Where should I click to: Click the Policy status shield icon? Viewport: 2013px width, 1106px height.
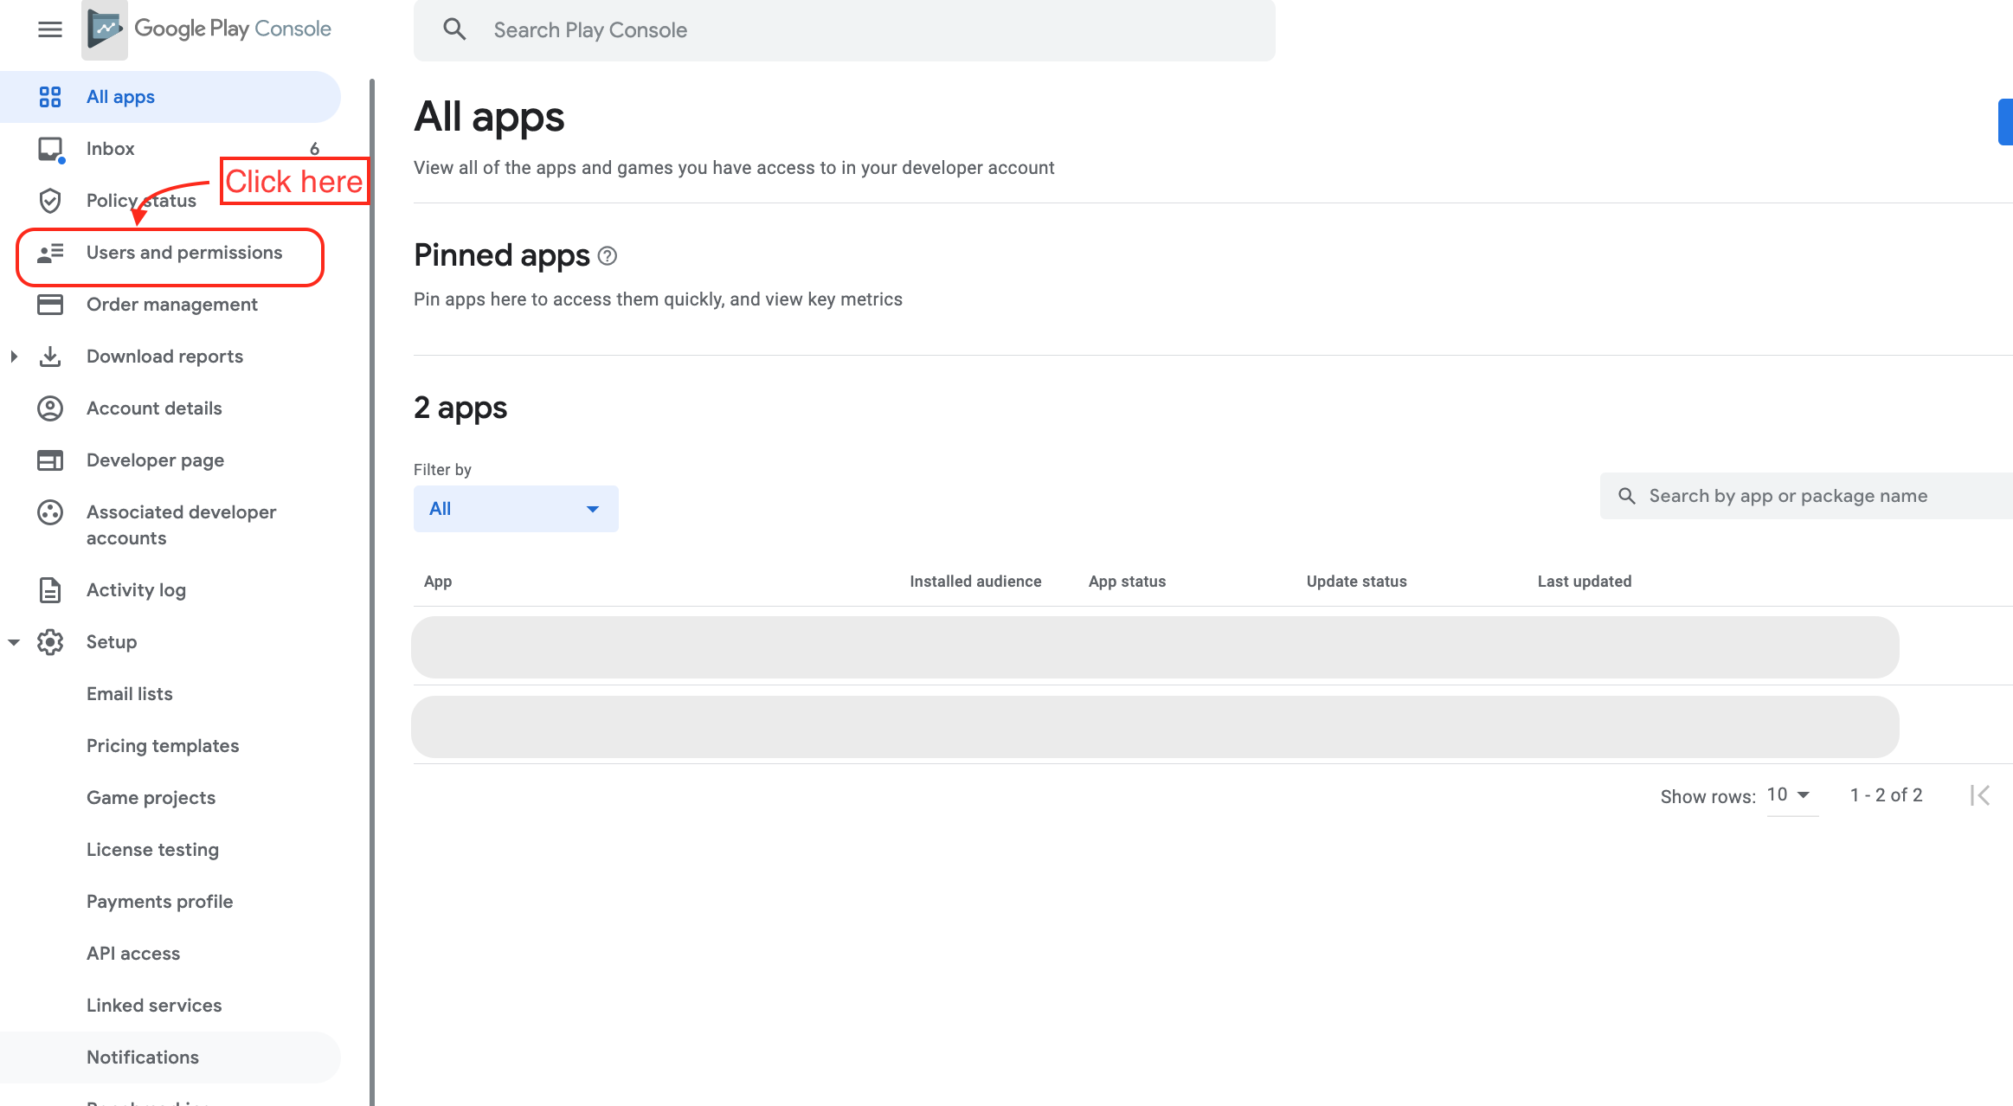coord(50,201)
